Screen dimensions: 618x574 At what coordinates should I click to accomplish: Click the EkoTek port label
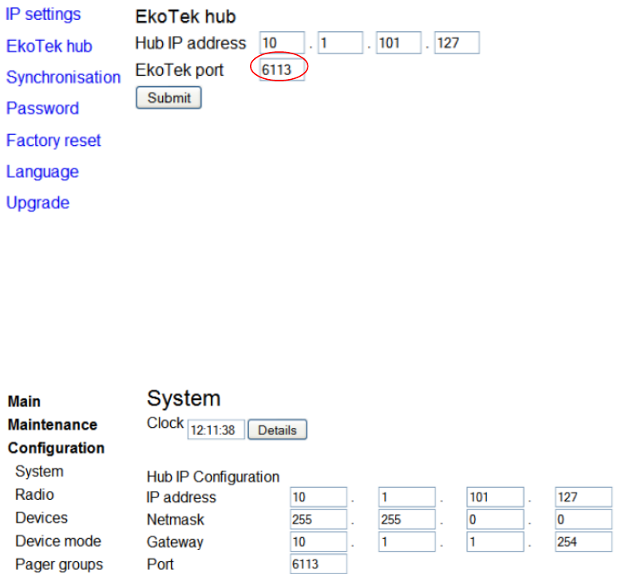tap(180, 70)
